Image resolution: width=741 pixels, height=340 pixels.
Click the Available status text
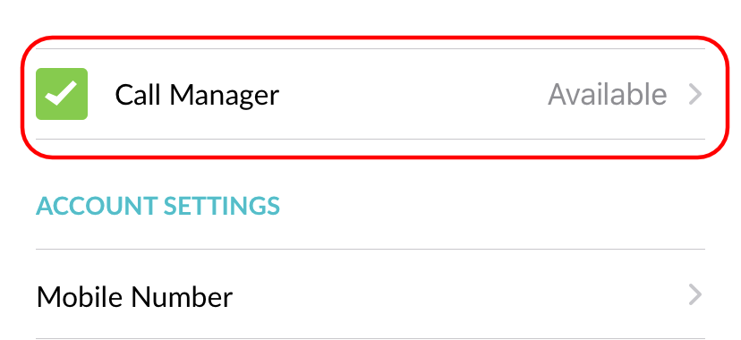[608, 95]
